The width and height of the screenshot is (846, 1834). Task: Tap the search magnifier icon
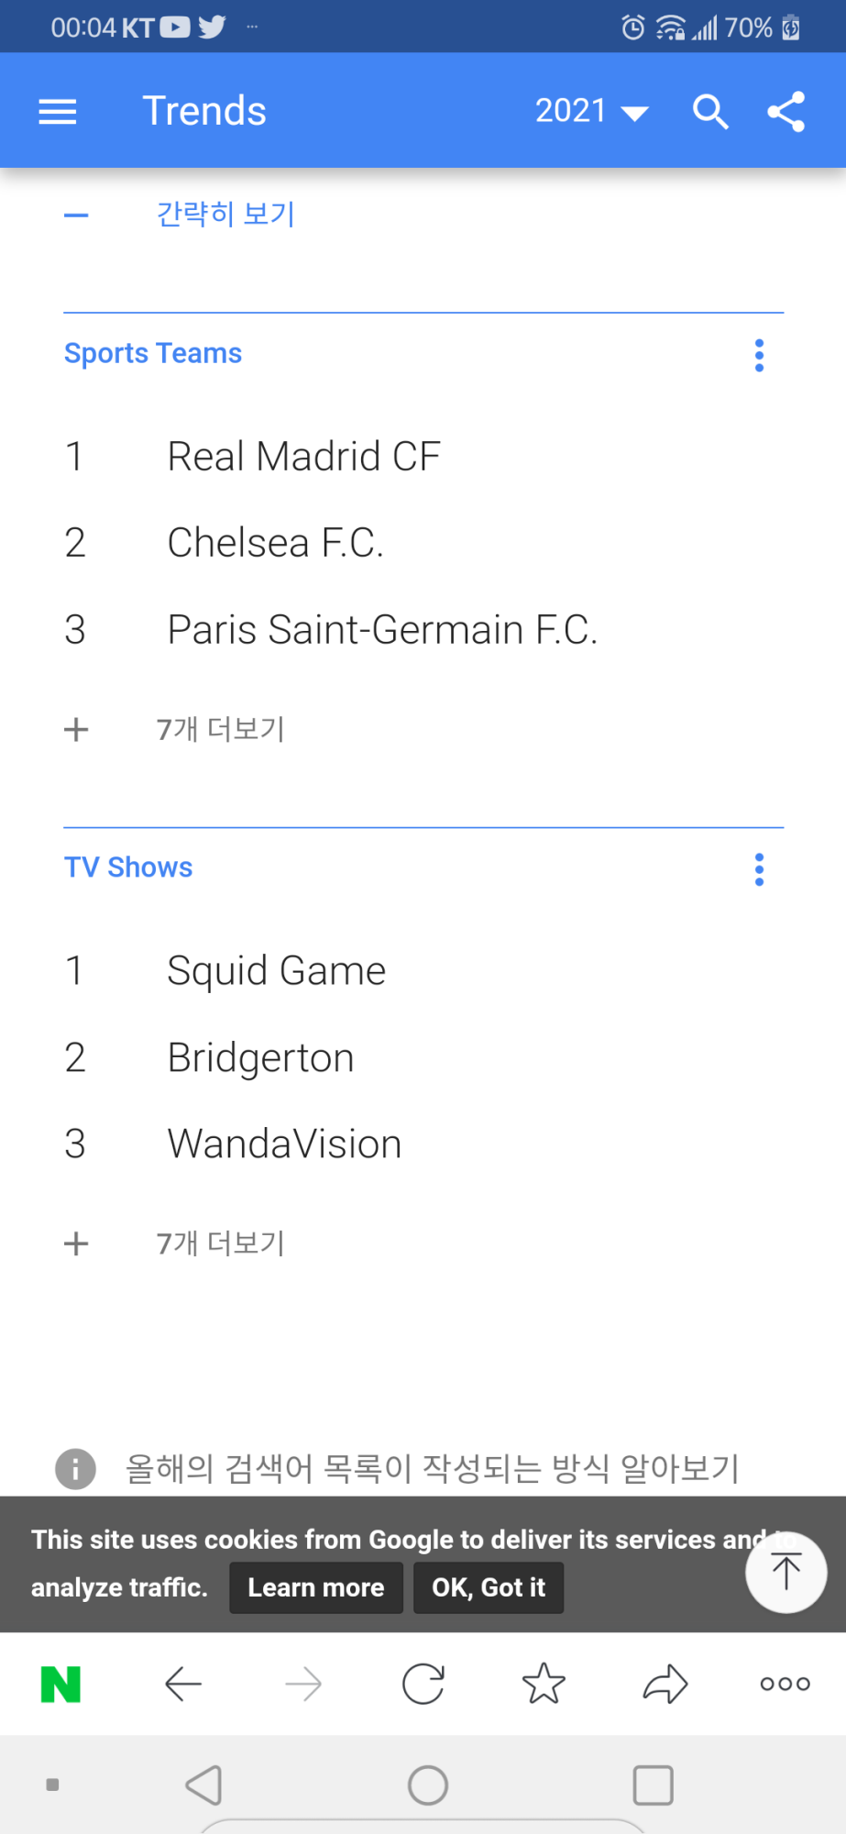tap(710, 112)
